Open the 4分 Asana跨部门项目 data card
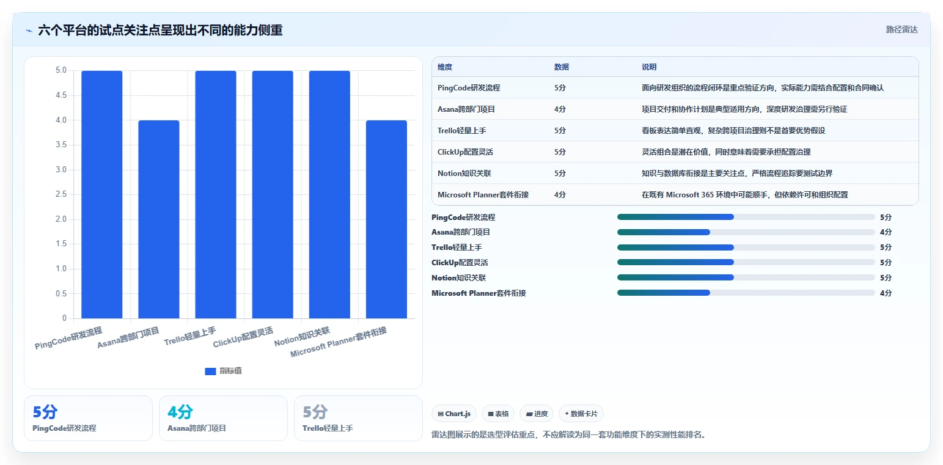 click(223, 418)
